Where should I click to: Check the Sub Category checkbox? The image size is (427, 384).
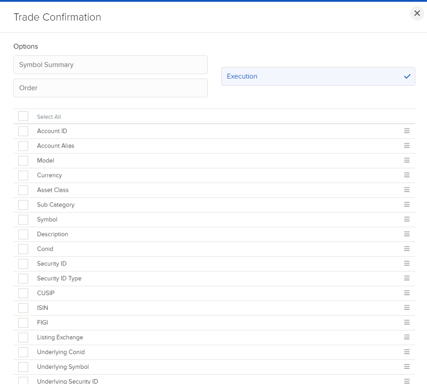(x=23, y=205)
